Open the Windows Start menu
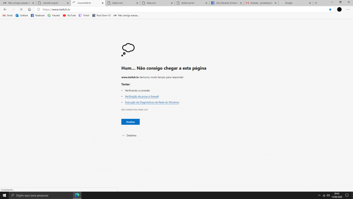The image size is (353, 199). coord(5,195)
